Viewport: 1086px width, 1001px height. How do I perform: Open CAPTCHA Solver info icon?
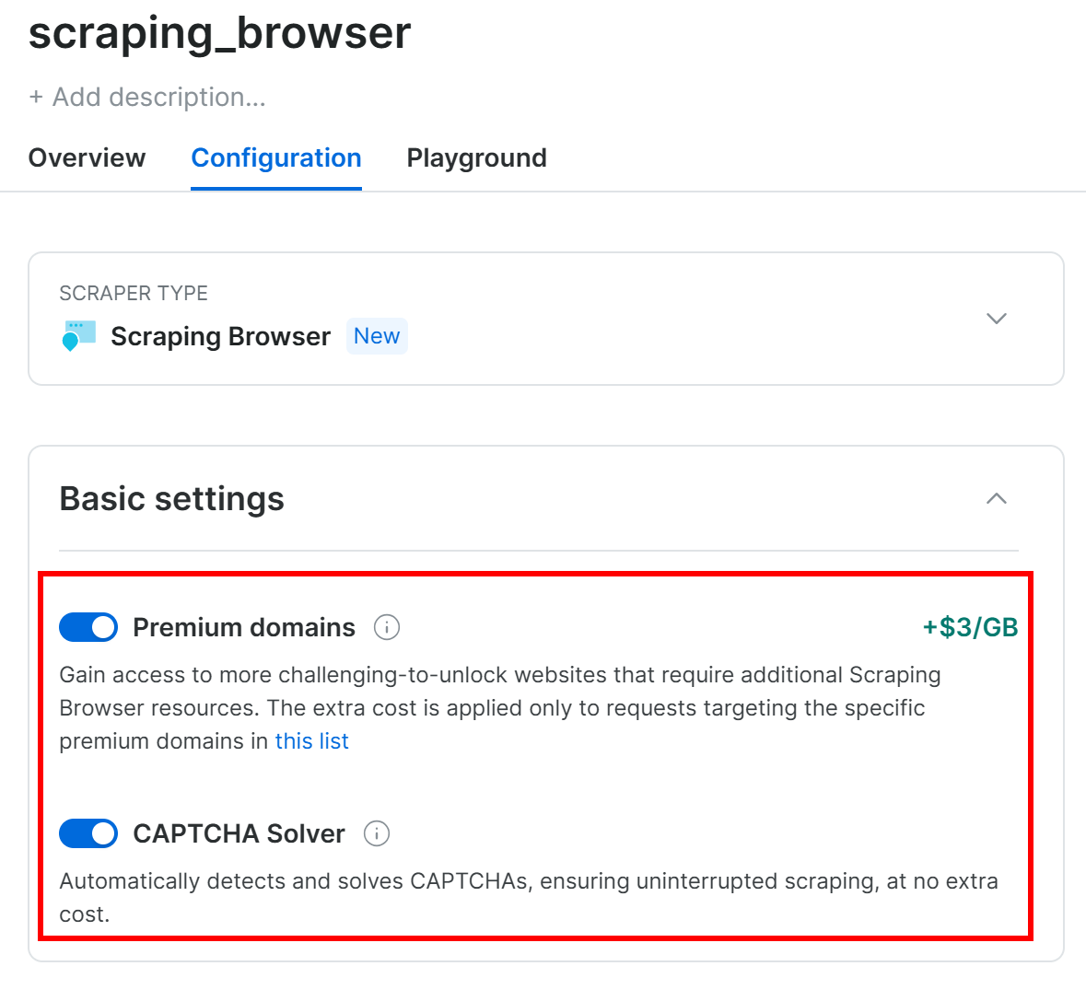click(x=377, y=833)
